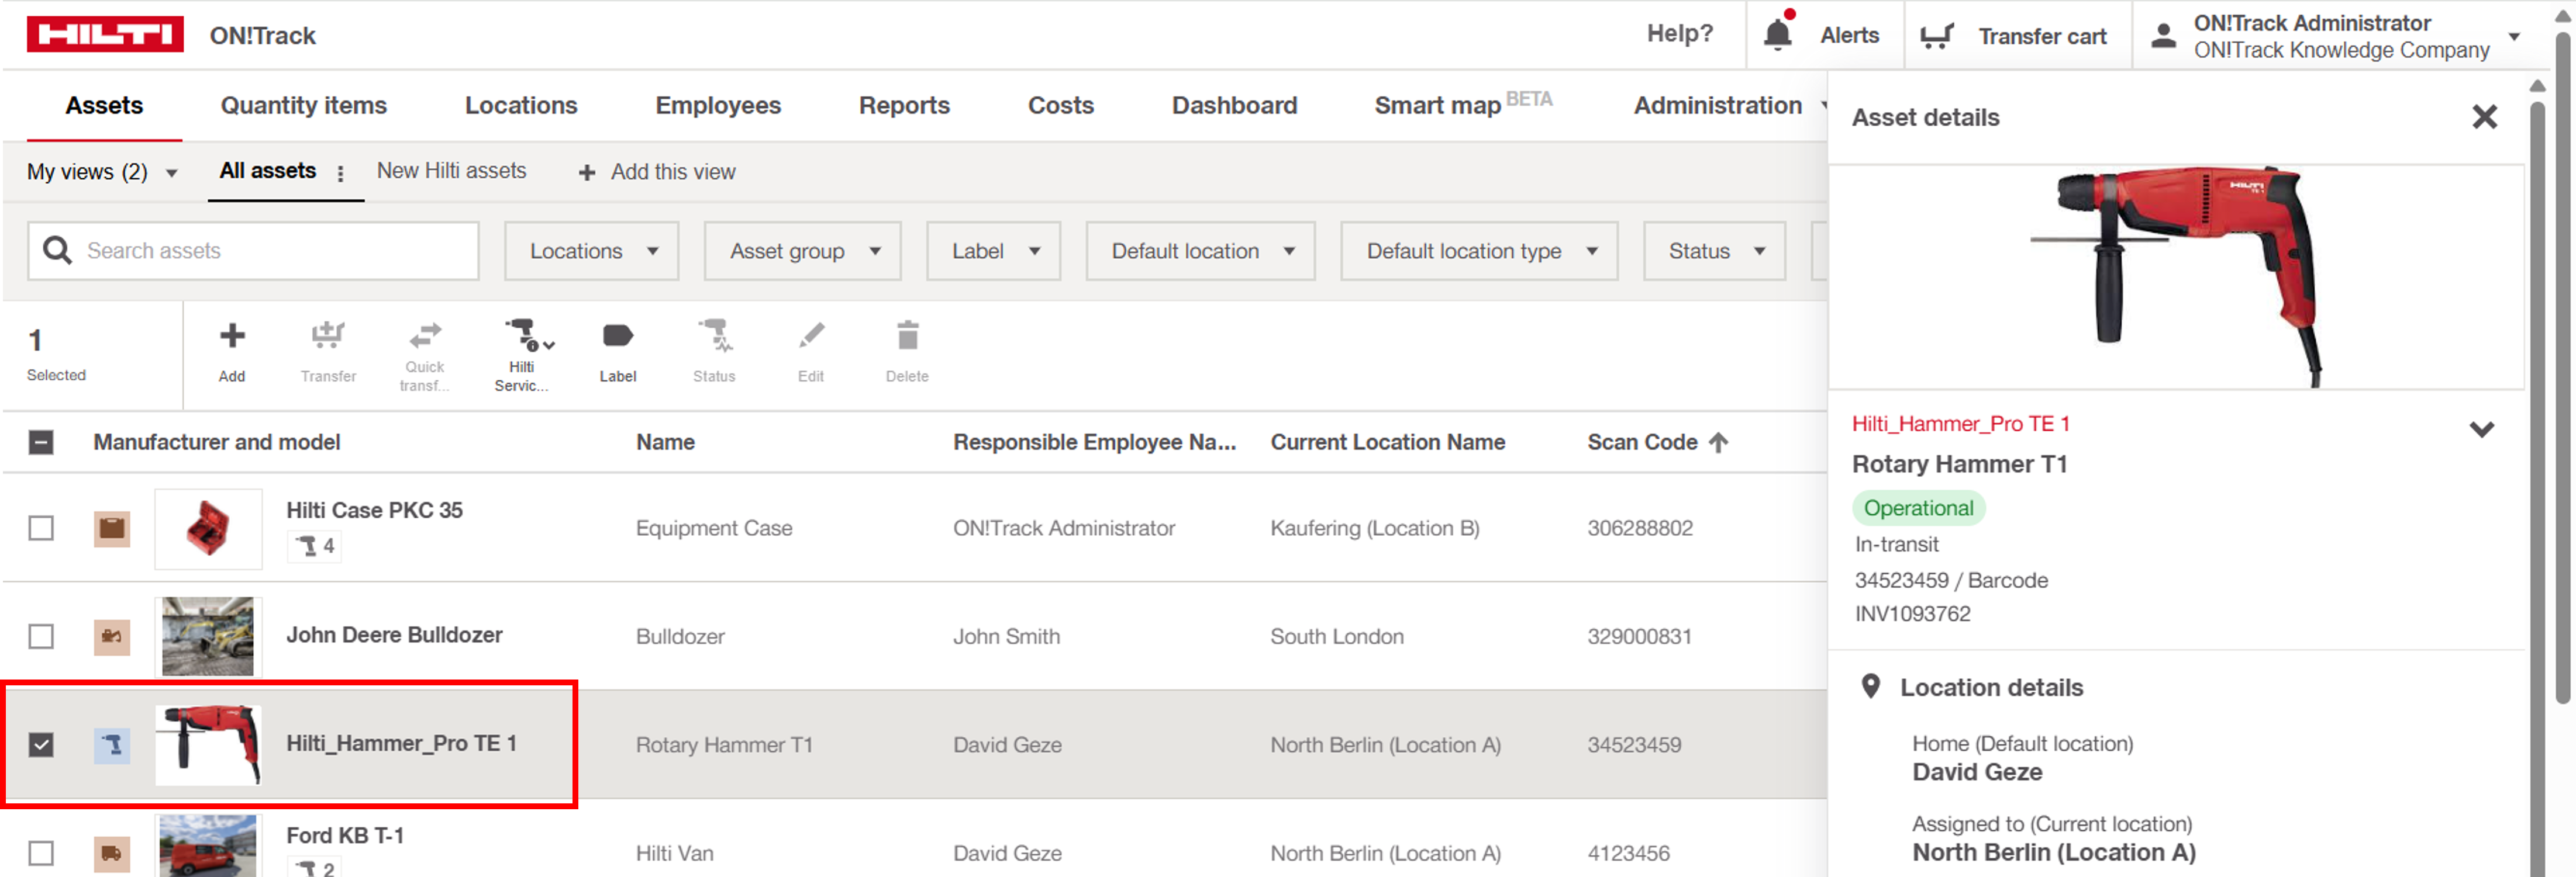Click the Hilti logo
Image resolution: width=2576 pixels, height=877 pixels.
105,34
